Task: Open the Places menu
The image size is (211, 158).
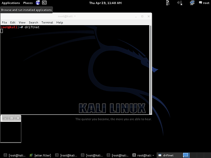Action: pos(28,3)
